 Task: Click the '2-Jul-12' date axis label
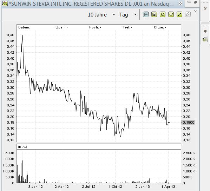click(88, 186)
